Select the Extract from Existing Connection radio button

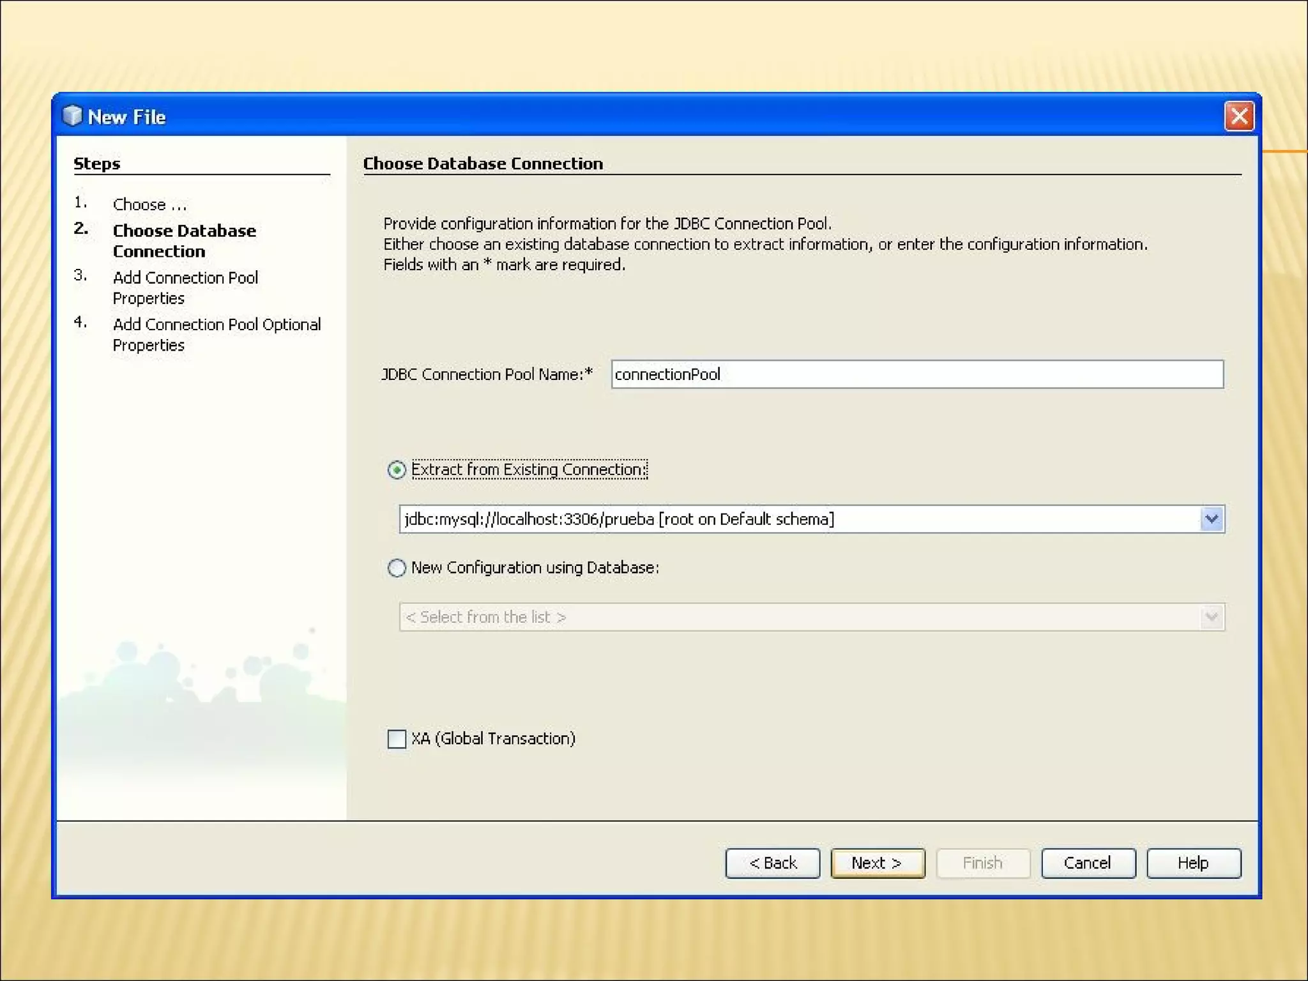tap(397, 470)
